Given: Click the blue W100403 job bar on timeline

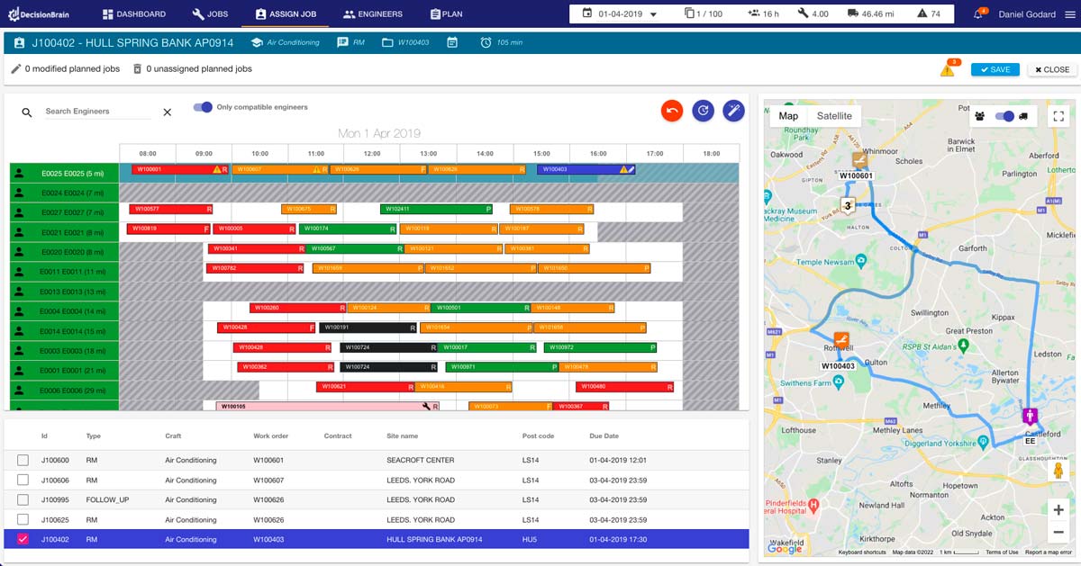Looking at the screenshot, I should (586, 169).
